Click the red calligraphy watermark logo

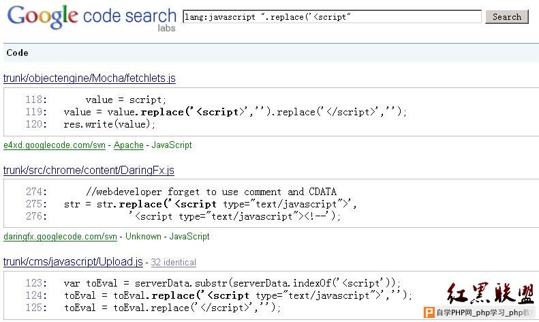point(491,293)
